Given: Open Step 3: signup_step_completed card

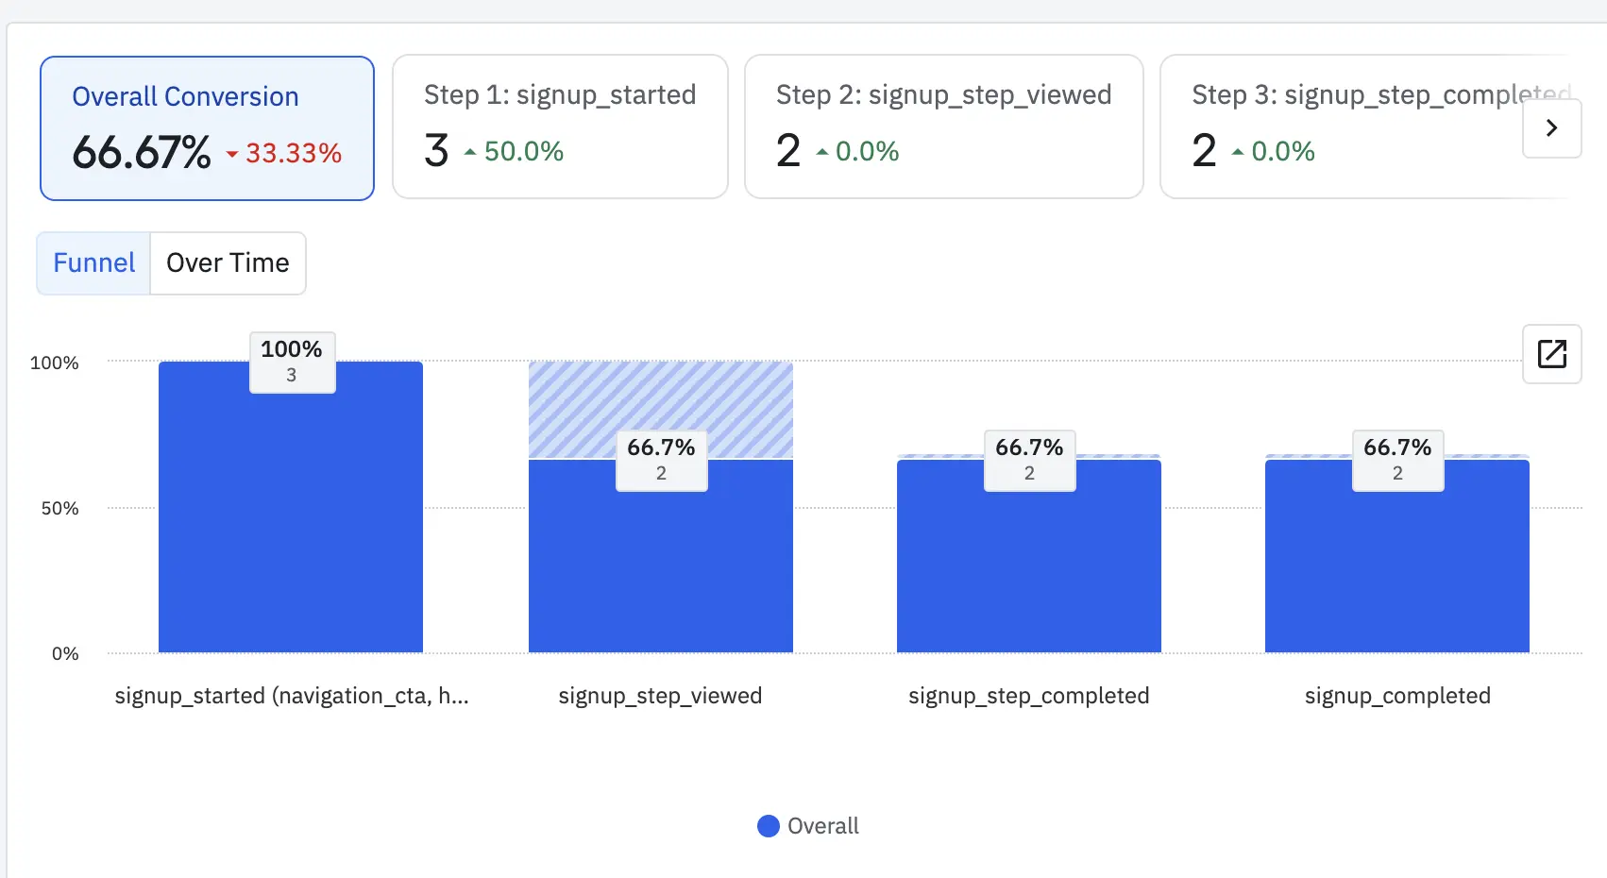Looking at the screenshot, I should click(x=1341, y=127).
